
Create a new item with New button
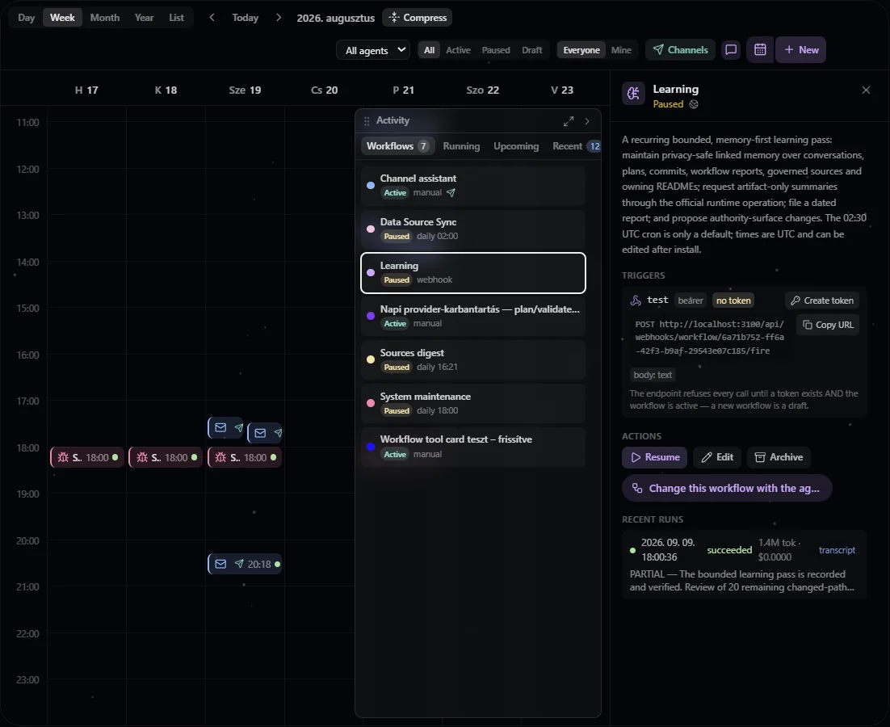tap(801, 50)
